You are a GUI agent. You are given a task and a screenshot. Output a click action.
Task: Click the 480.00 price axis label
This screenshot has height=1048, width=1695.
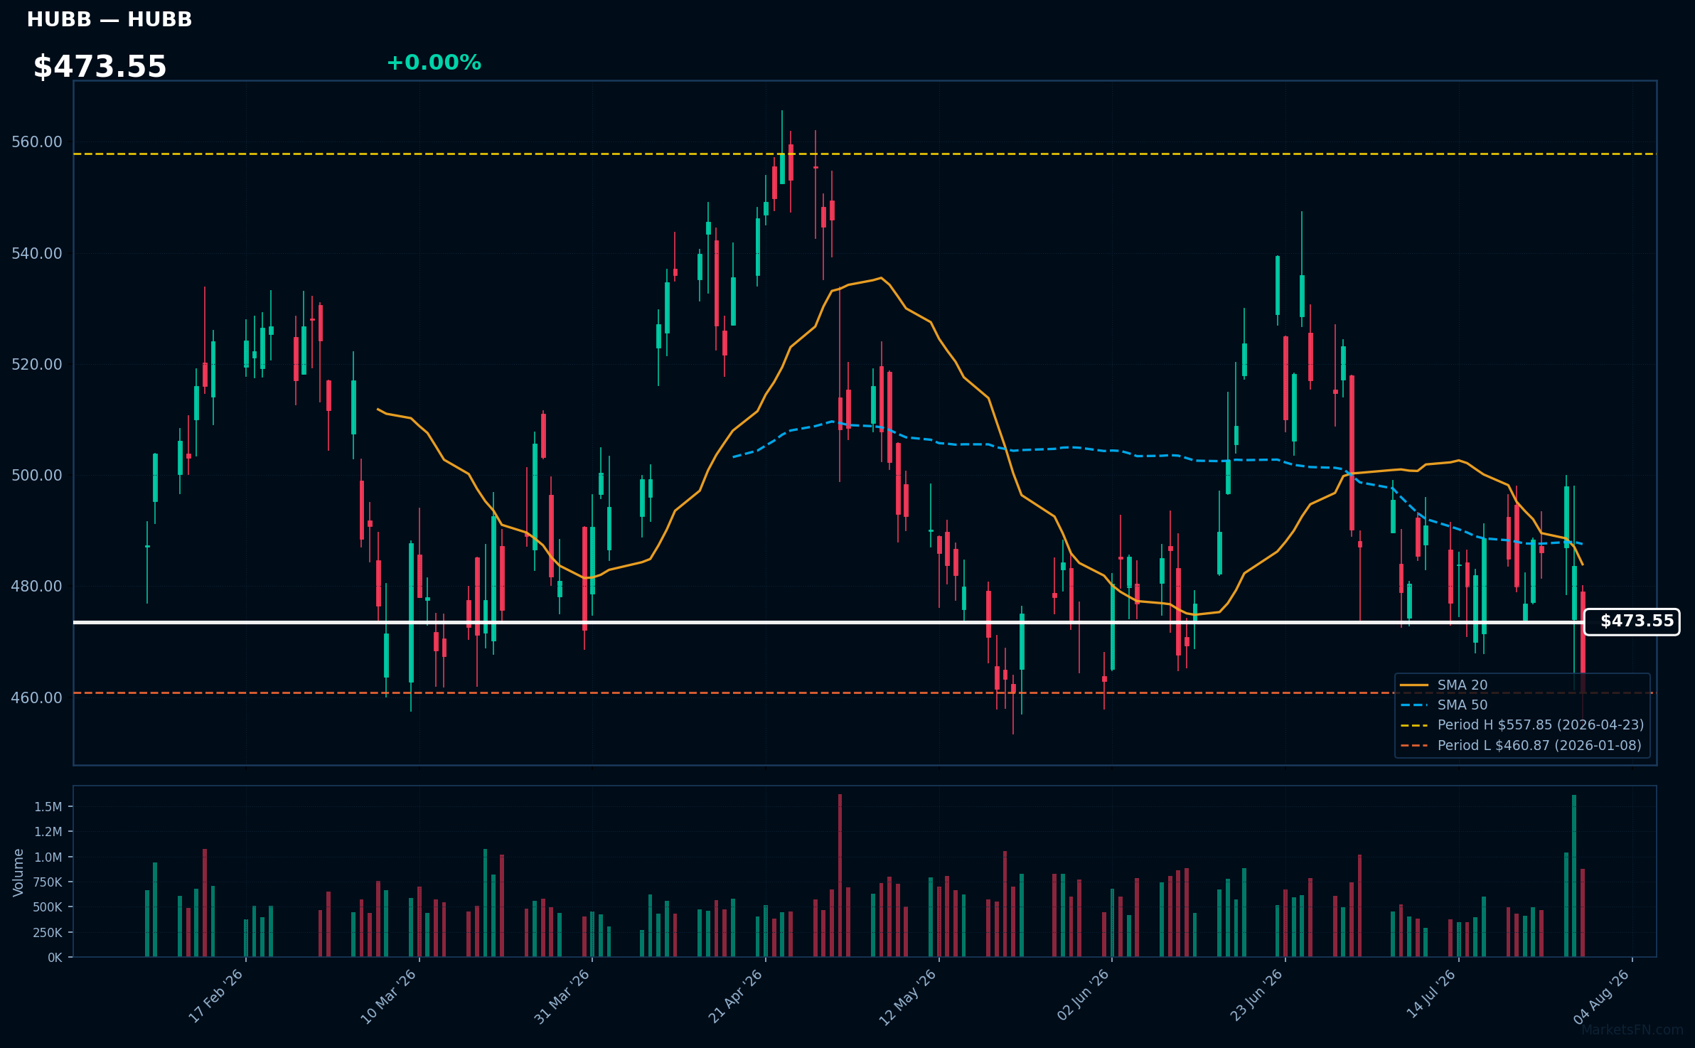[x=37, y=587]
